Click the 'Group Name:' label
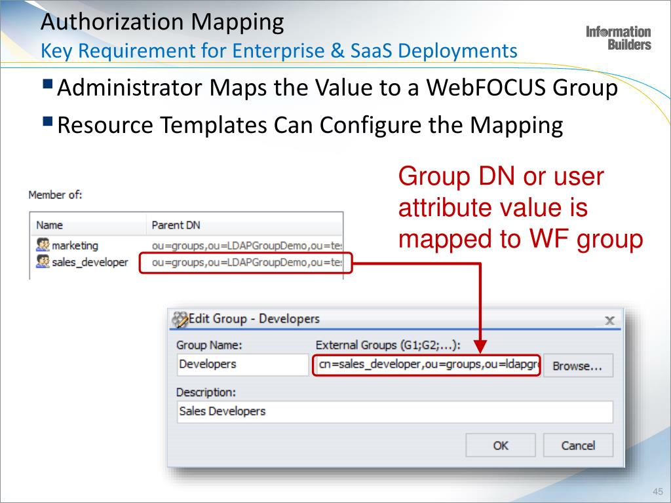Image resolution: width=671 pixels, height=503 pixels. [209, 345]
